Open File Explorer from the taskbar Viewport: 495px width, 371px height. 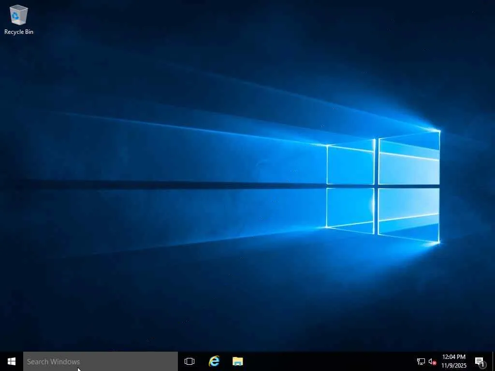(x=238, y=361)
